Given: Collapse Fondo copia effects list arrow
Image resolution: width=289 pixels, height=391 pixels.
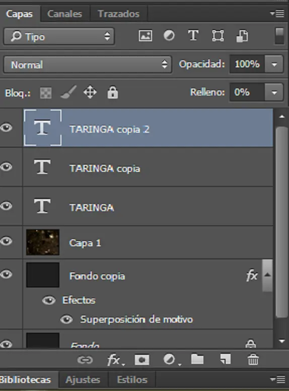Looking at the screenshot, I should (267, 275).
